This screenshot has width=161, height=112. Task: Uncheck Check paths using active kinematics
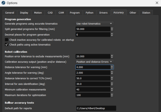[6, 45]
